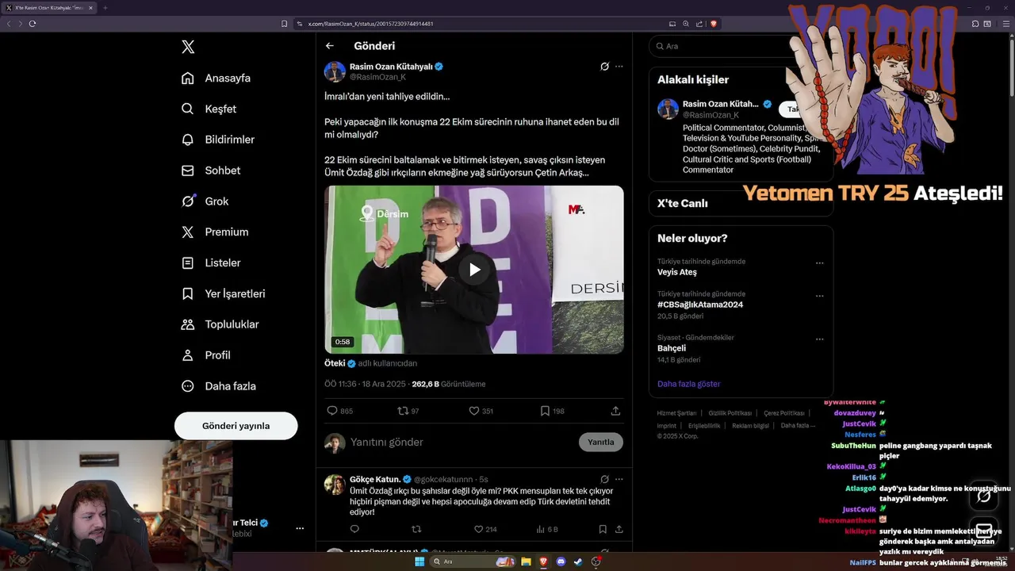Viewport: 1015px width, 571px height.
Task: Click the browser address bar URL
Action: click(x=370, y=24)
